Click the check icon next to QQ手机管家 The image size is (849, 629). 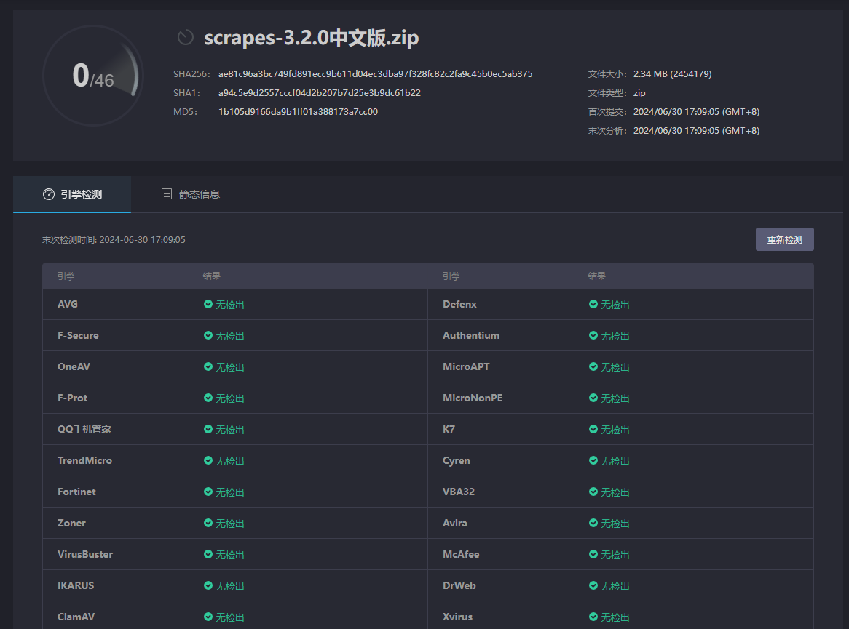point(208,429)
